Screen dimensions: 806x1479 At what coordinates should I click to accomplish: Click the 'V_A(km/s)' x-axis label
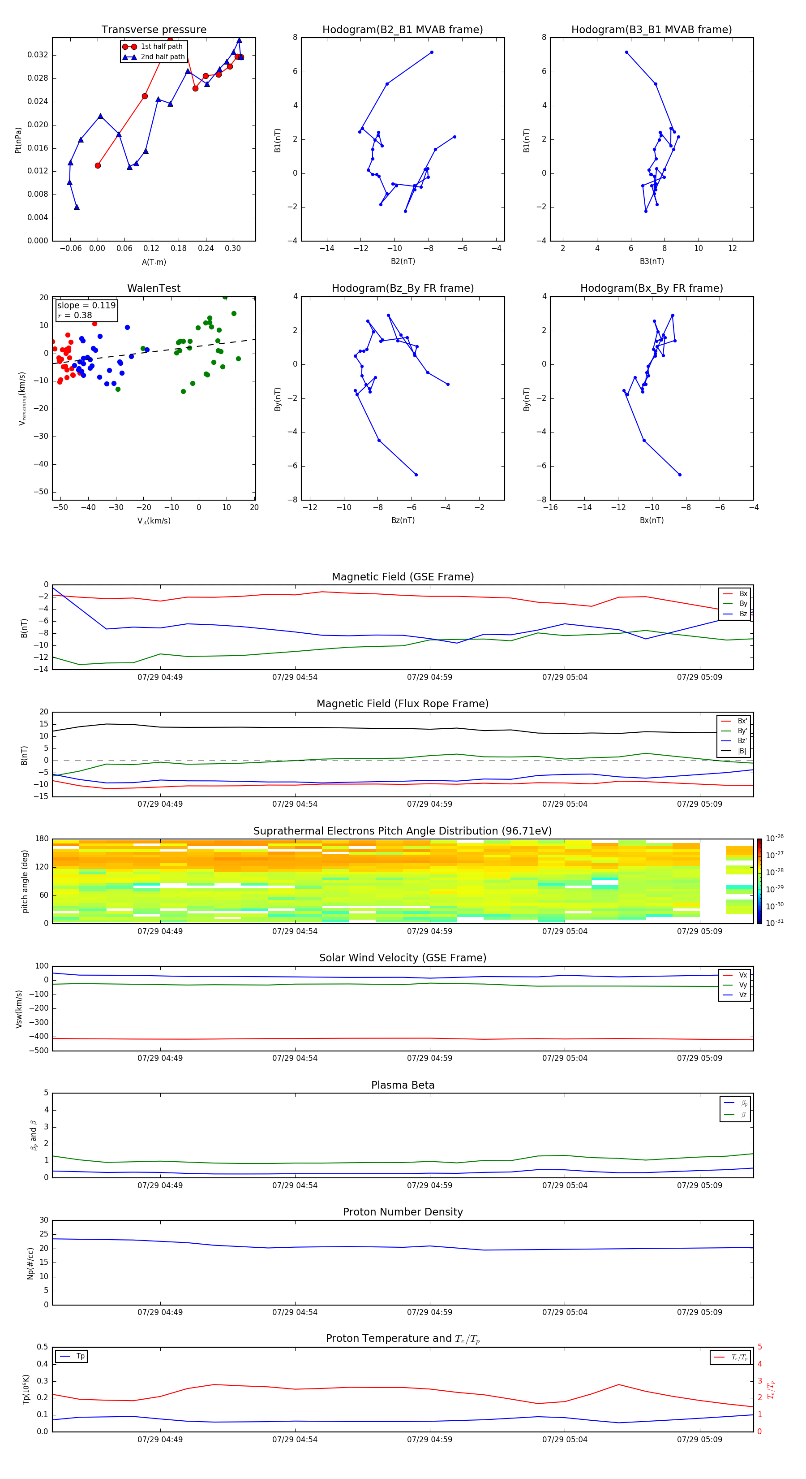tap(154, 521)
